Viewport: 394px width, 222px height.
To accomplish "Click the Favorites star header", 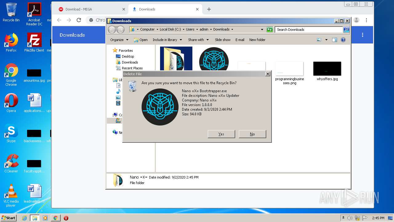I will (123, 50).
